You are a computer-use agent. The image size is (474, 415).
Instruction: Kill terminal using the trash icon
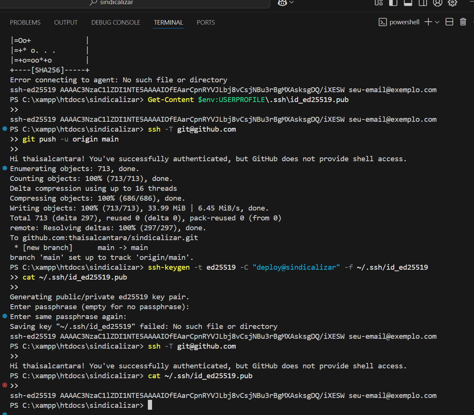tap(463, 22)
